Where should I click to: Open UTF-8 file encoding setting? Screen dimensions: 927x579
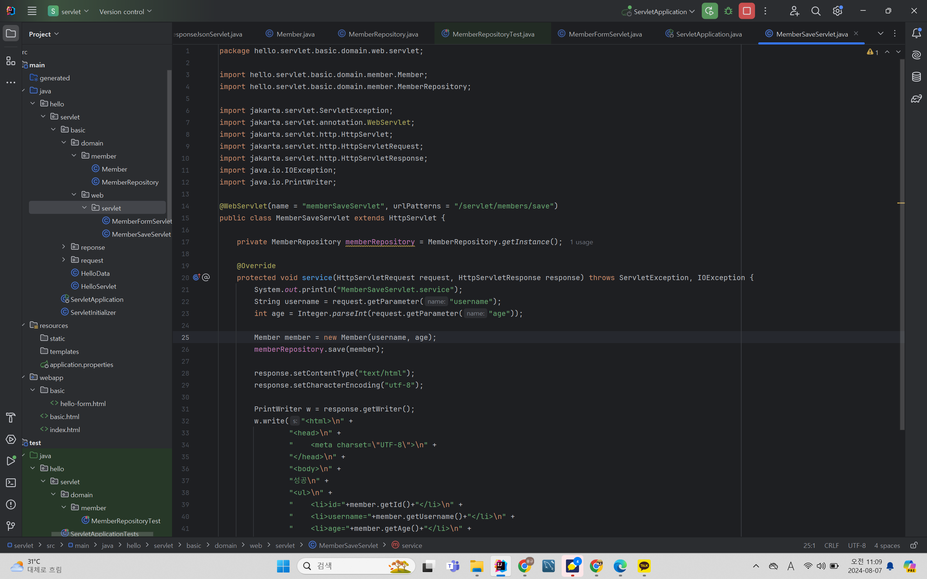pos(856,545)
